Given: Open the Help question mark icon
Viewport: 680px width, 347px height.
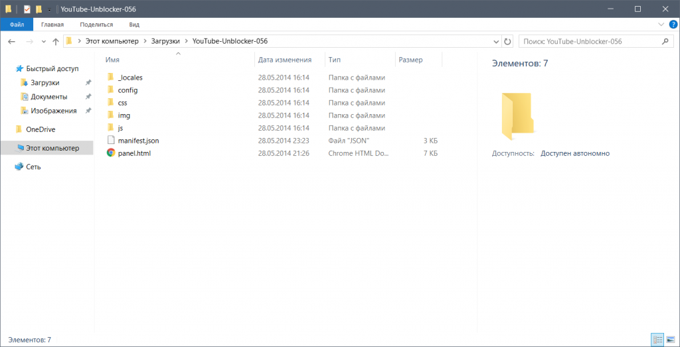Looking at the screenshot, I should click(x=672, y=25).
